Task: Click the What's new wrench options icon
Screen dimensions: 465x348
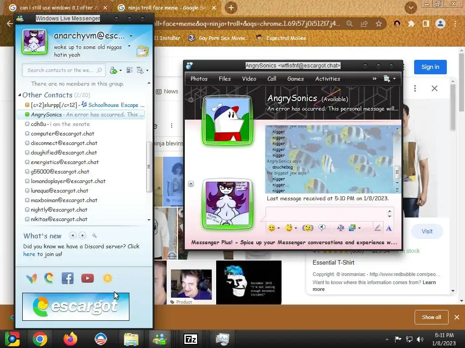Action: [x=94, y=236]
